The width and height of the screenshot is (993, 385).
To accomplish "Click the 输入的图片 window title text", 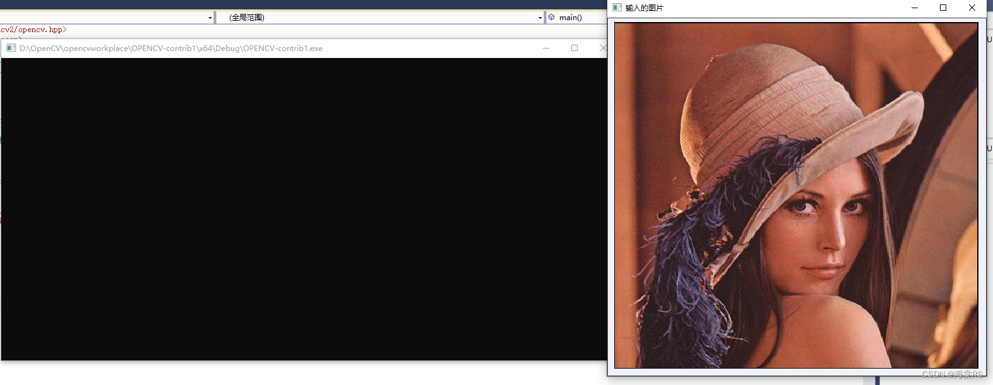I will coord(645,8).
